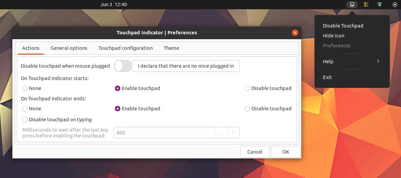Select 'None' for On Touchpad Indicator starts
This screenshot has height=178, width=401.
click(25, 88)
